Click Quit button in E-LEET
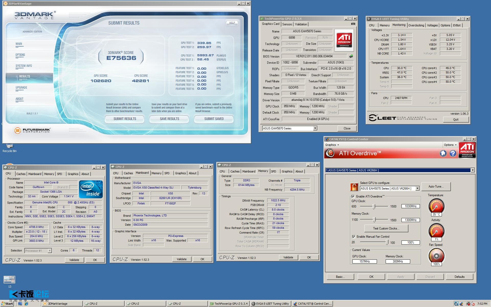This screenshot has height=307, width=491. tap(456, 119)
